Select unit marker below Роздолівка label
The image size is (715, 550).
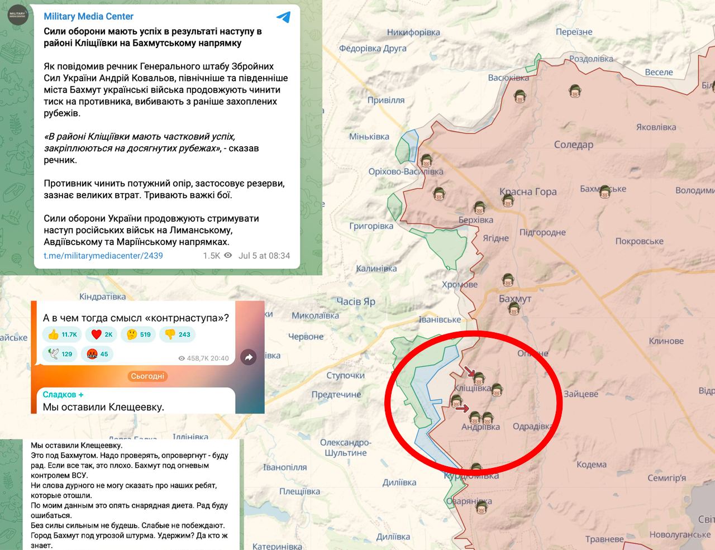pyautogui.click(x=575, y=92)
